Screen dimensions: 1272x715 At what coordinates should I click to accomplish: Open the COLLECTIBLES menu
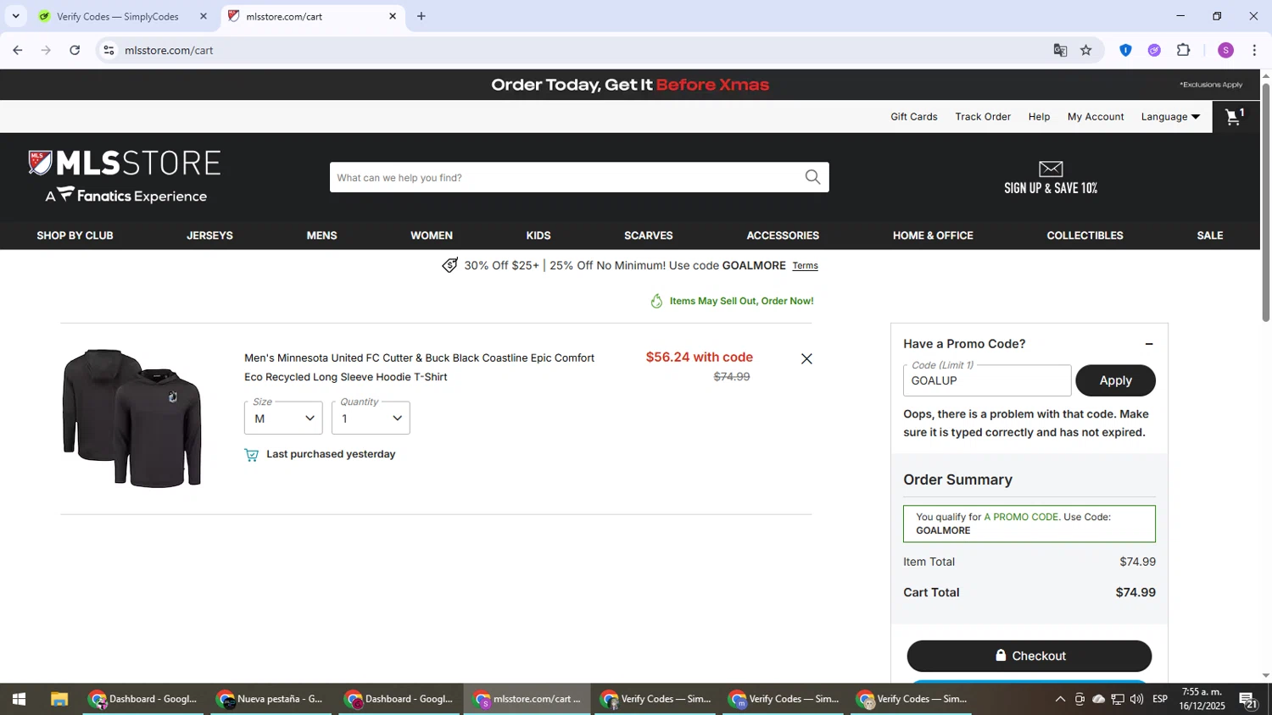coord(1085,236)
